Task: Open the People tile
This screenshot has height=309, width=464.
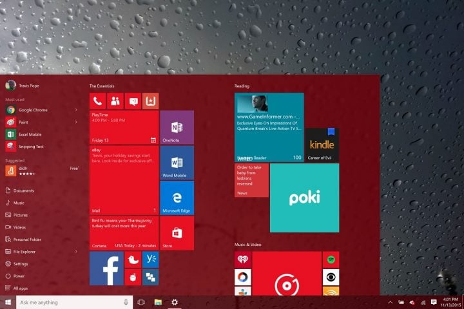Action: coord(115,101)
